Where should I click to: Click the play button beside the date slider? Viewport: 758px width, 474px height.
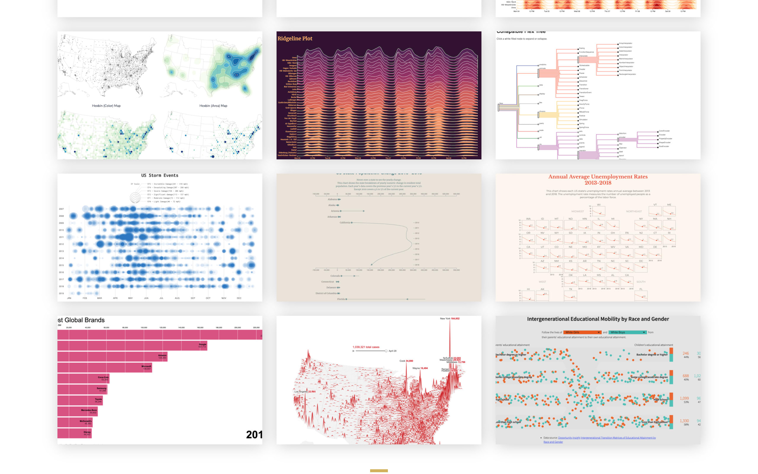(x=354, y=351)
